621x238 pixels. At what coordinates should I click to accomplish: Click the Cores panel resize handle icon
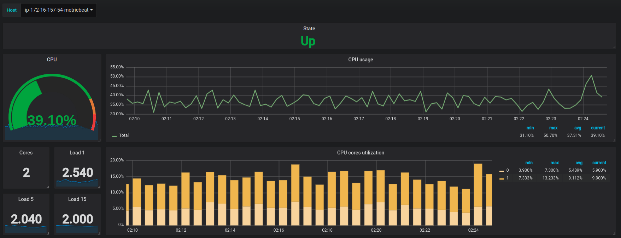[48, 187]
